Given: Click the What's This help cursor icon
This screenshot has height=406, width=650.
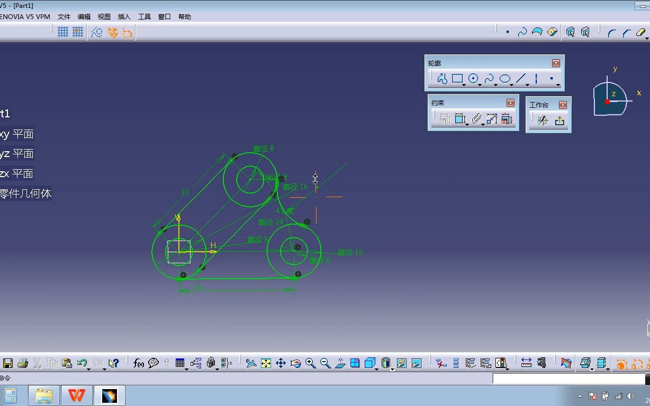Looking at the screenshot, I should (x=114, y=363).
